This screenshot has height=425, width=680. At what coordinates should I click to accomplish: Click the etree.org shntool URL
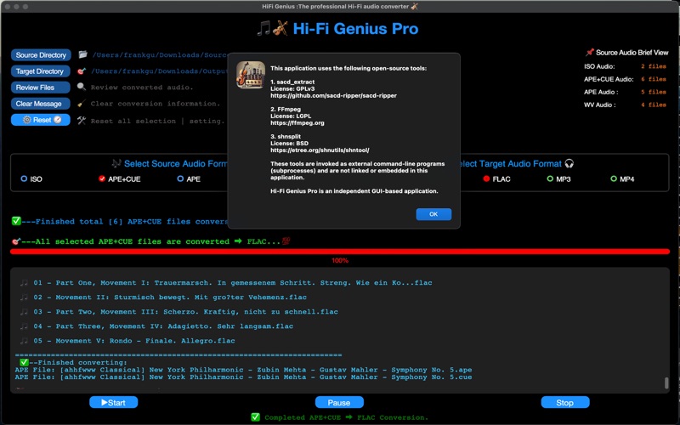click(320, 150)
